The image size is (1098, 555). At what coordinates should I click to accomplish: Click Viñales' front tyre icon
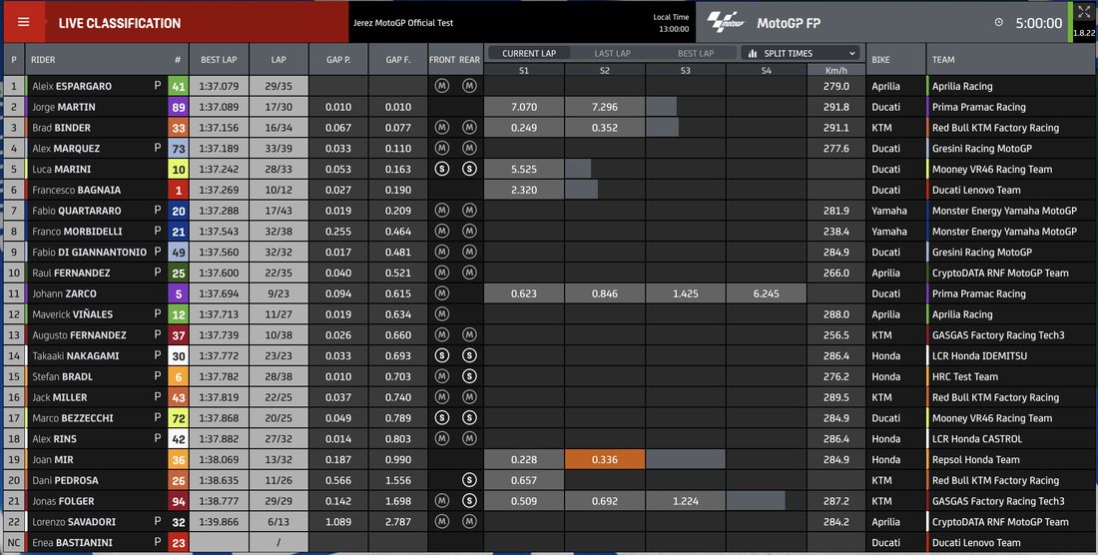pos(442,314)
